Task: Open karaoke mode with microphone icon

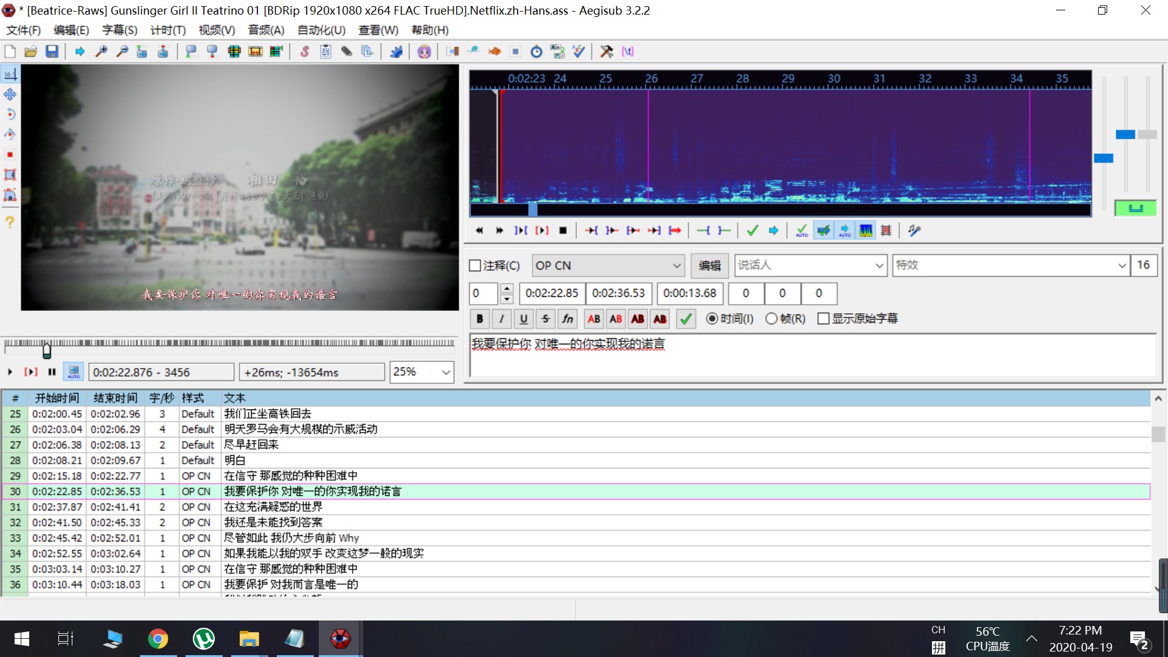Action: point(914,231)
